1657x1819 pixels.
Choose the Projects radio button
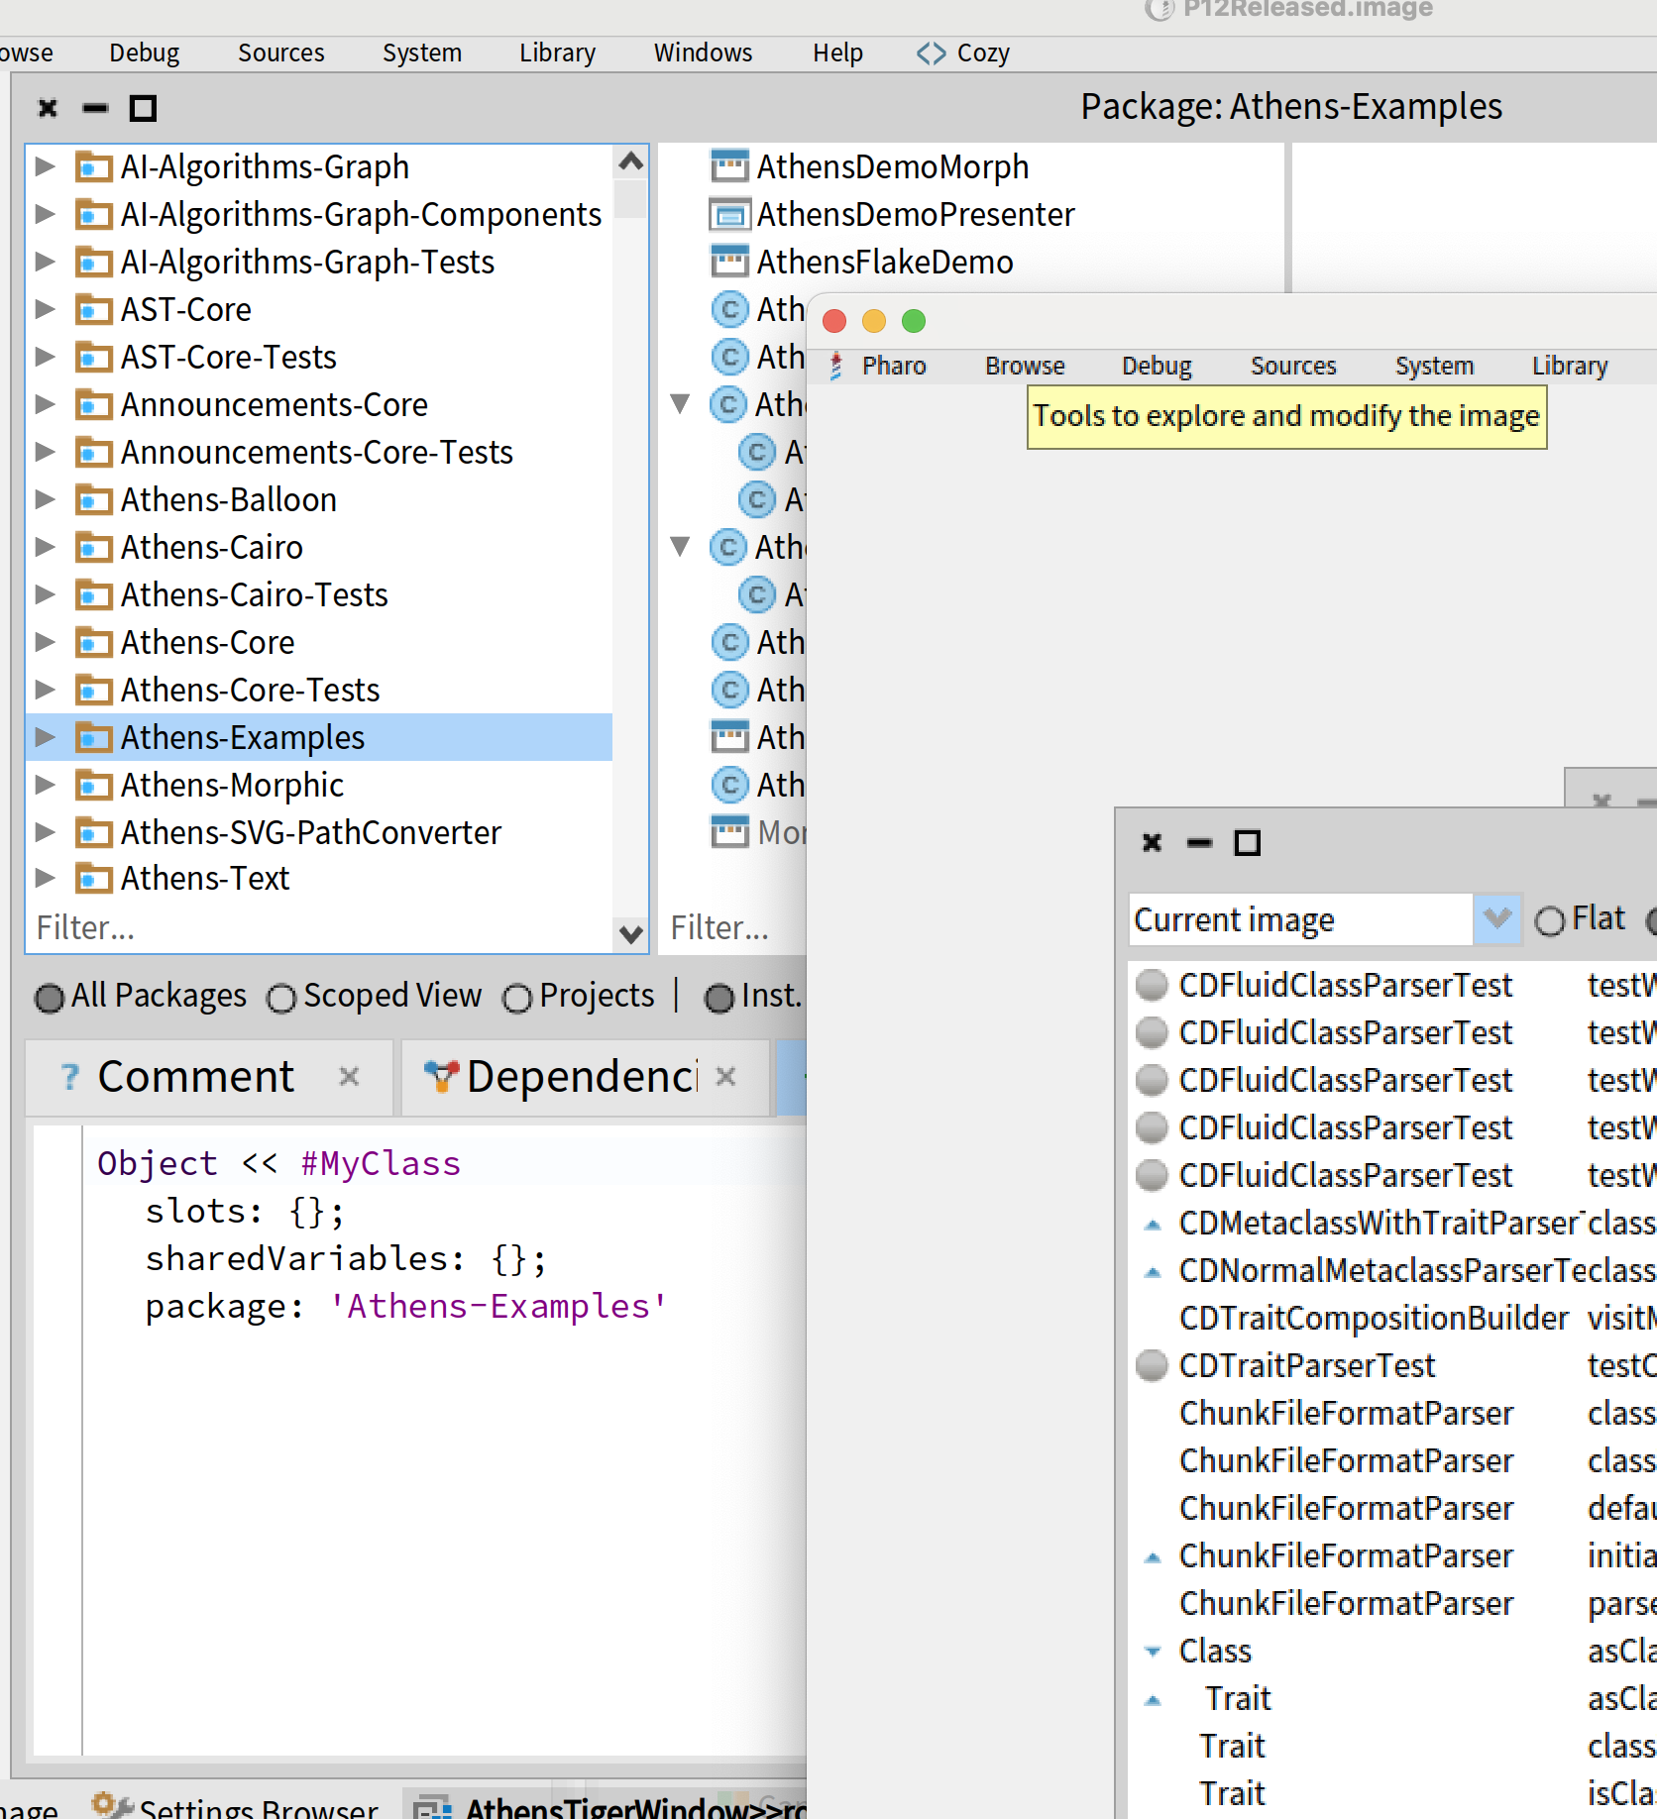point(517,998)
